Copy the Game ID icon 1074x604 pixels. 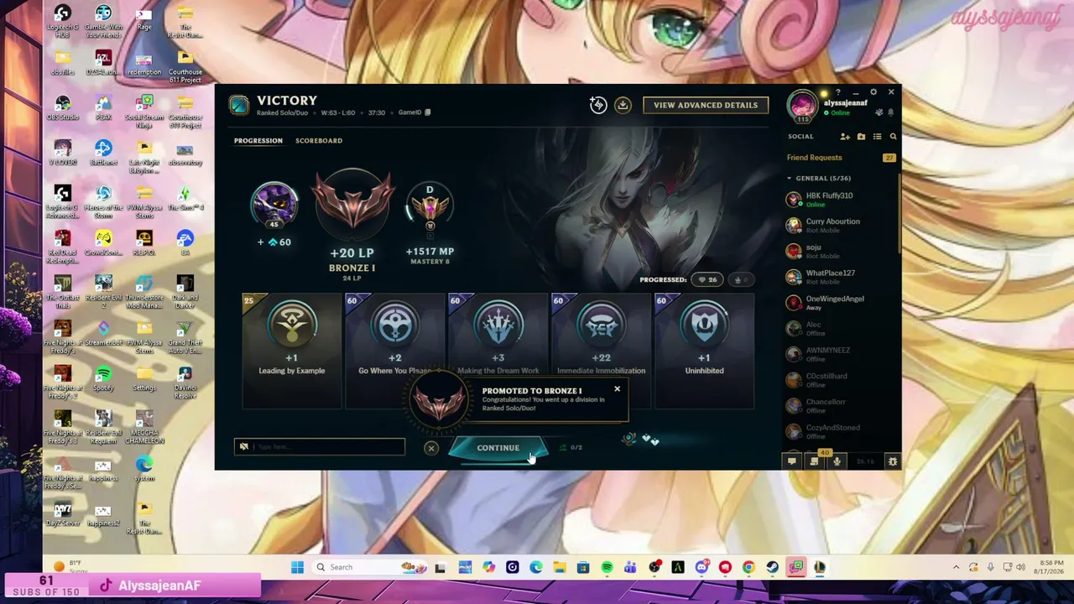[427, 112]
